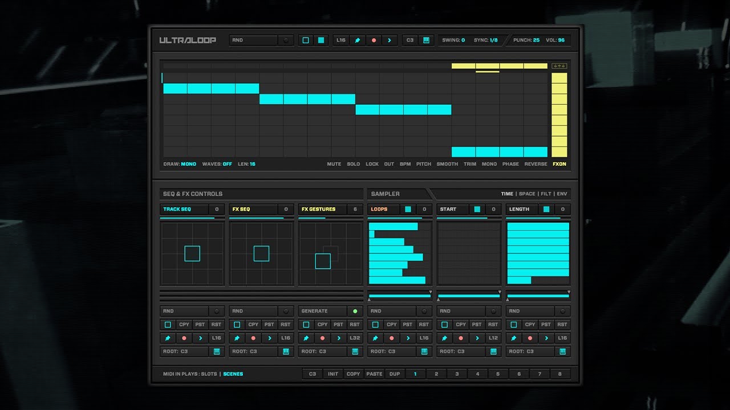Open the L32 length selector under FX Gestures
Image resolution: width=730 pixels, height=410 pixels.
(355, 338)
